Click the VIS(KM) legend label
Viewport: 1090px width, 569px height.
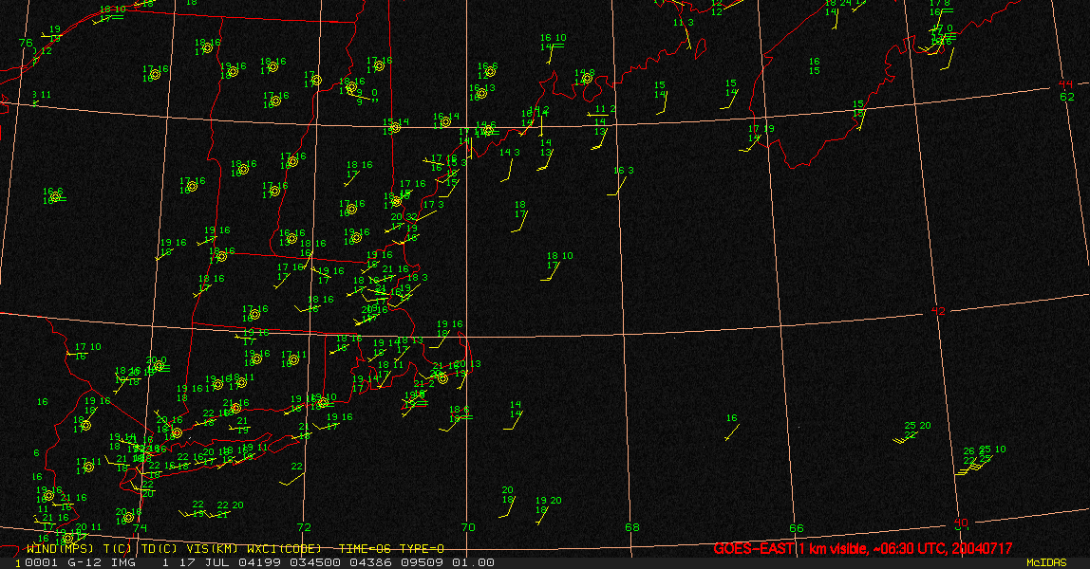(x=212, y=549)
